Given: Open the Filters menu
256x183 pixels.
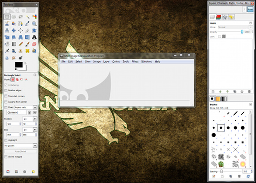Looking at the screenshot, I should tap(135, 61).
